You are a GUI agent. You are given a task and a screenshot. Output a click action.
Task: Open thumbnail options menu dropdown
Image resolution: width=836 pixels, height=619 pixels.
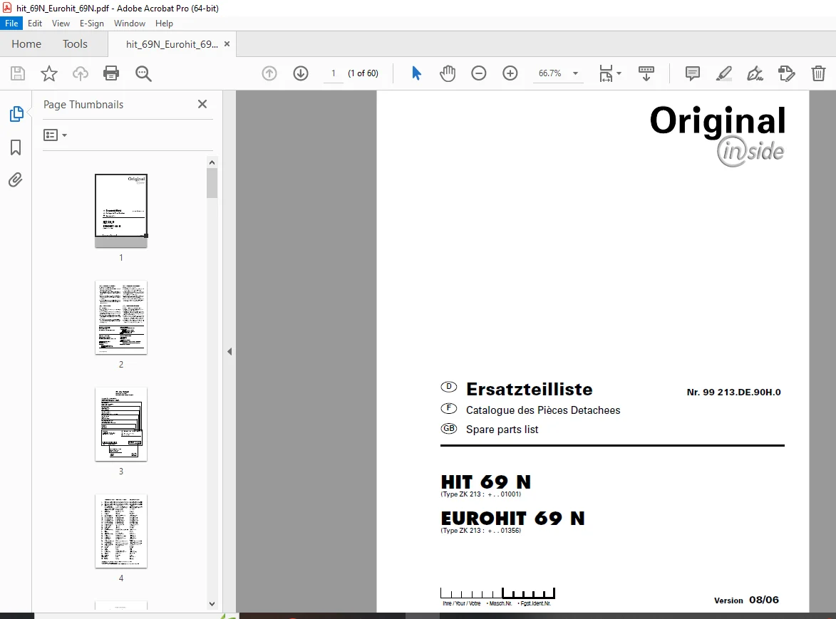(55, 135)
